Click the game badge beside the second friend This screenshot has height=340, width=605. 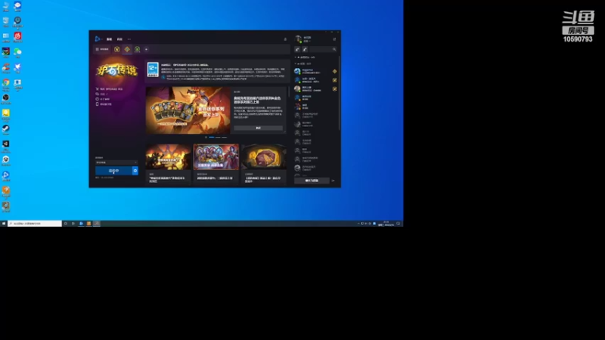[334, 80]
